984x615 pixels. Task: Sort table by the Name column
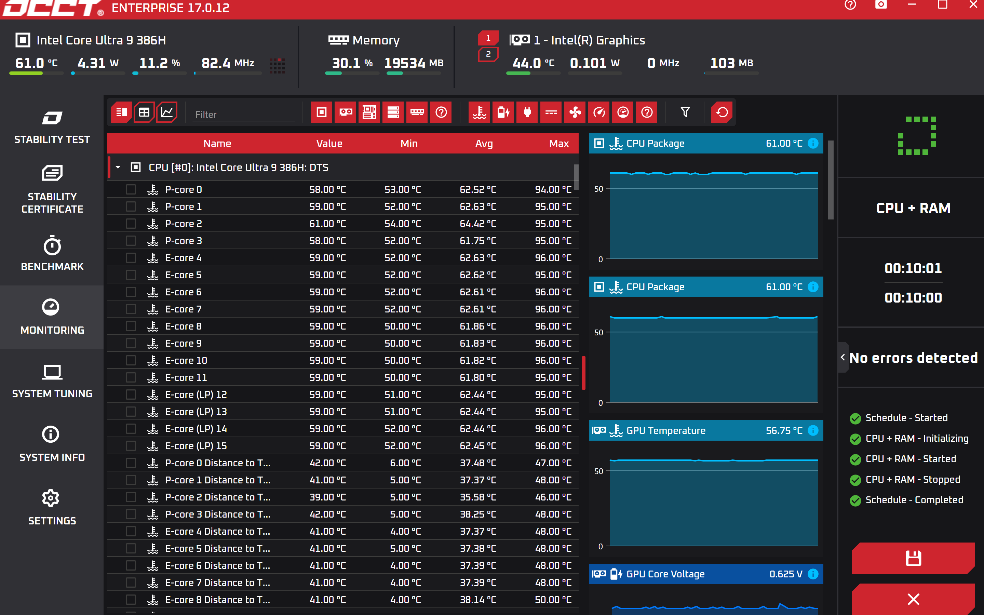coord(217,143)
